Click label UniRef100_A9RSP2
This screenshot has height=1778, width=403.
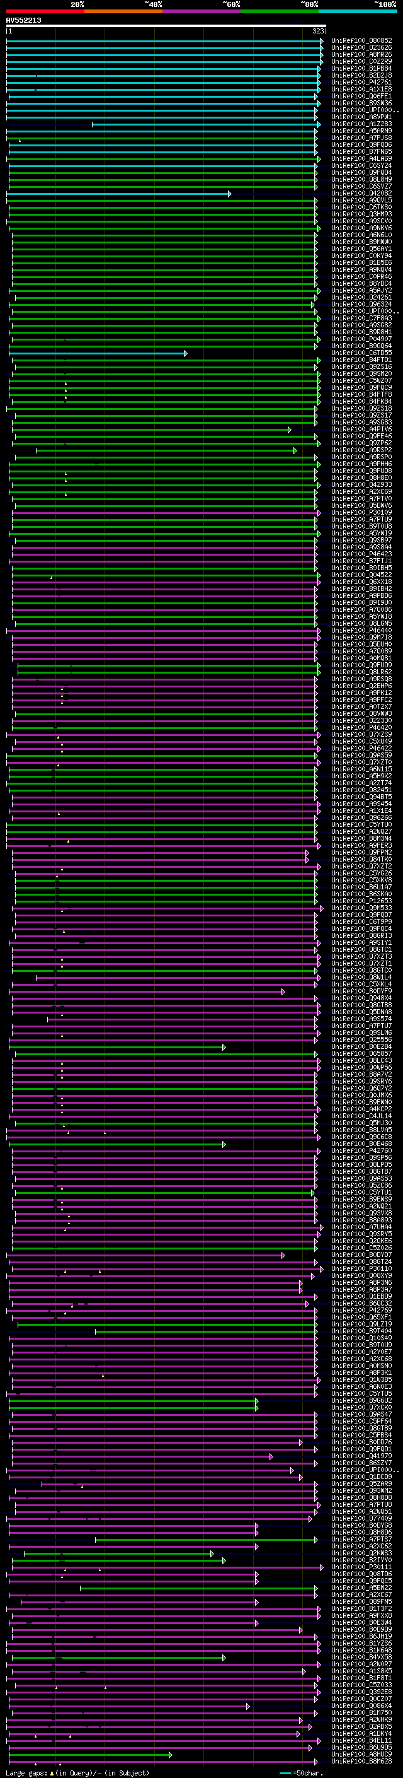point(361,450)
